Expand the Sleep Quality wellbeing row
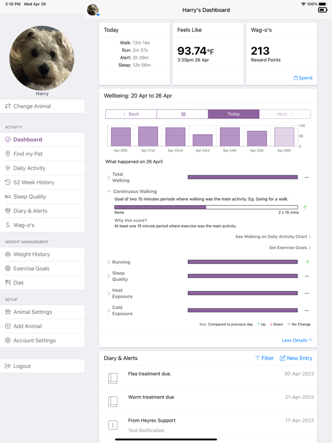Viewport: 332px width, 443px height. 108,276
